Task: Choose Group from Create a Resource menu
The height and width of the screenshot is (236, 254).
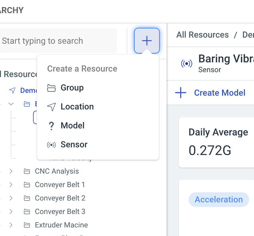Action: [98, 88]
